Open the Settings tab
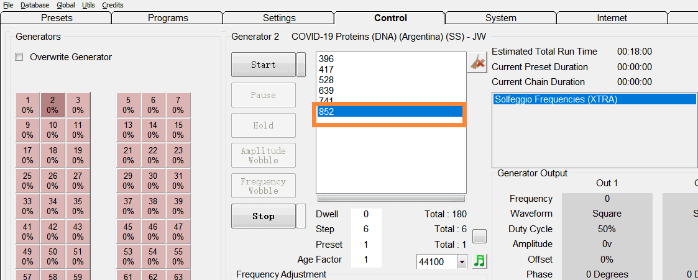Image resolution: width=698 pixels, height=280 pixels. 279,18
